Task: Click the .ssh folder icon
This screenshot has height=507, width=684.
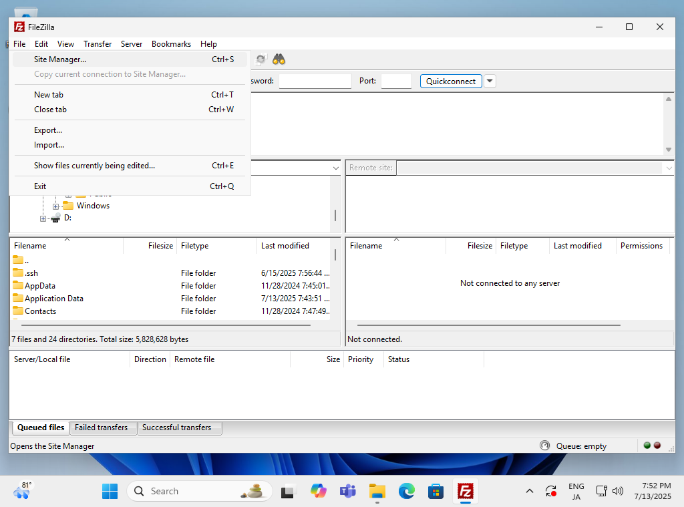Action: click(x=17, y=273)
